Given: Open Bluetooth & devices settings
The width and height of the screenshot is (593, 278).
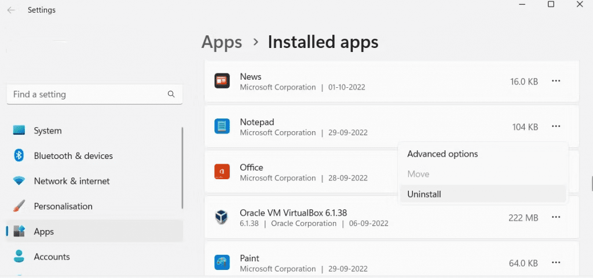Looking at the screenshot, I should click(x=73, y=156).
